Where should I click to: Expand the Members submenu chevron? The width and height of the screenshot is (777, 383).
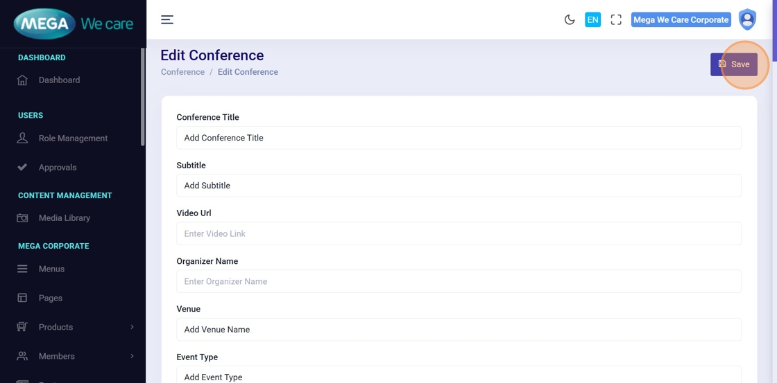coord(132,356)
